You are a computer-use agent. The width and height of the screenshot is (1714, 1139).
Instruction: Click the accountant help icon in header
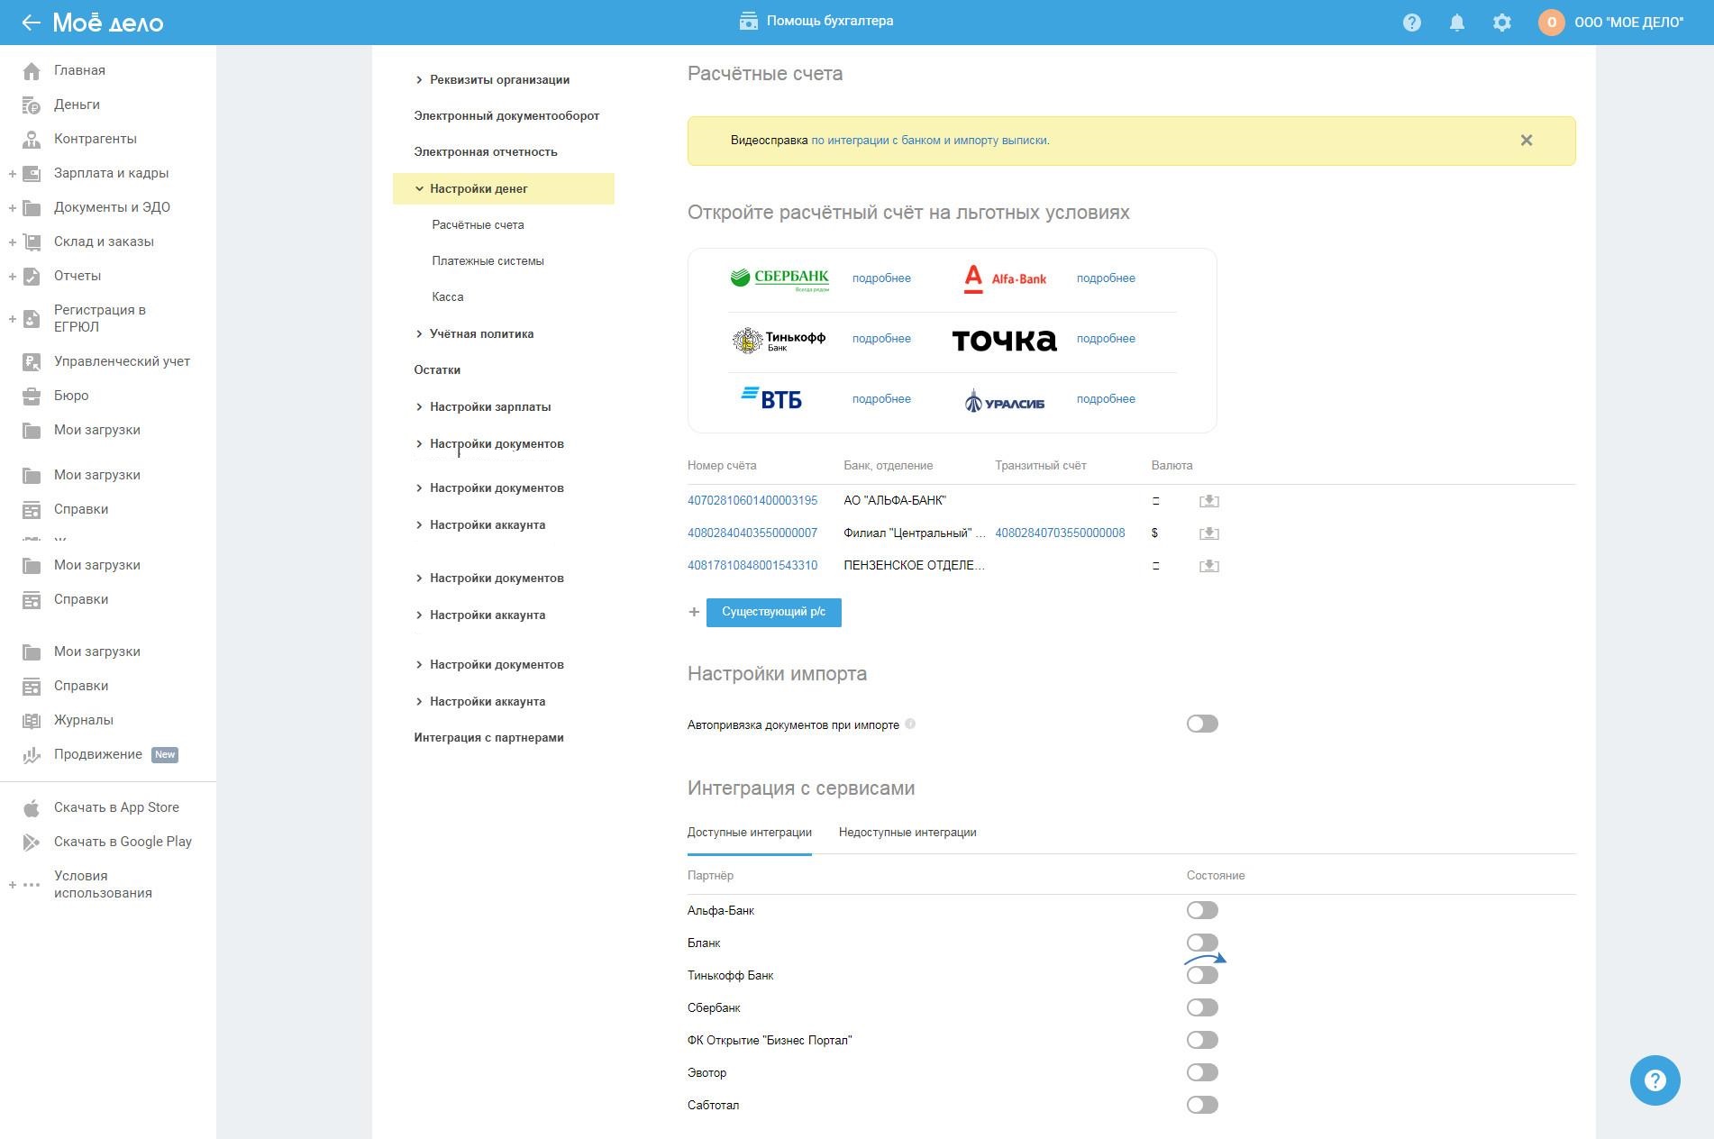click(748, 21)
